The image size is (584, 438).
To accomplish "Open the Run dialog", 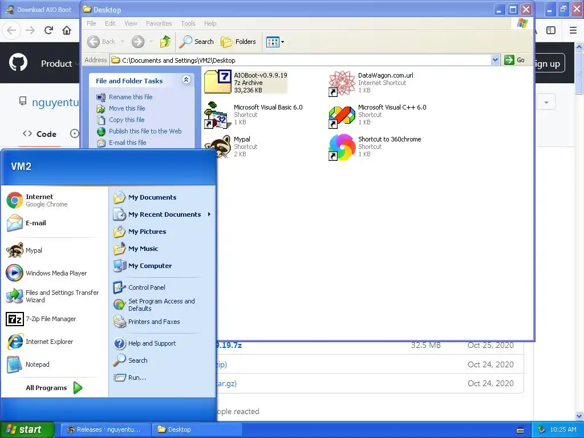I will coord(163,378).
